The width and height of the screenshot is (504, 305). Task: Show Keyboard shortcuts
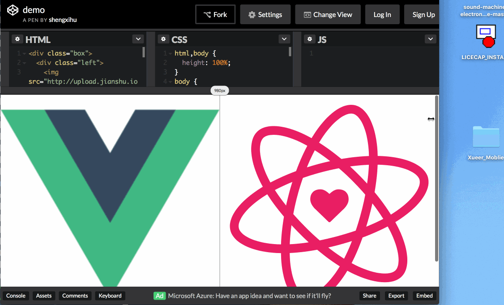pos(110,296)
